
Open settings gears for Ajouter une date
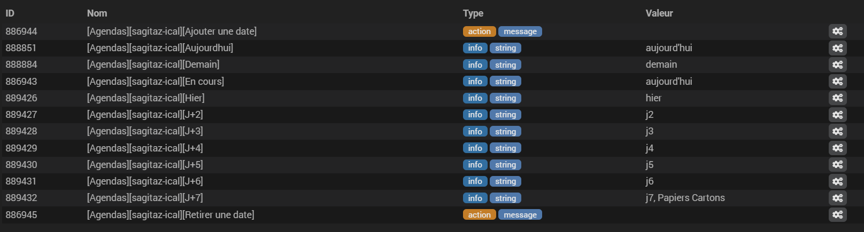(x=837, y=31)
